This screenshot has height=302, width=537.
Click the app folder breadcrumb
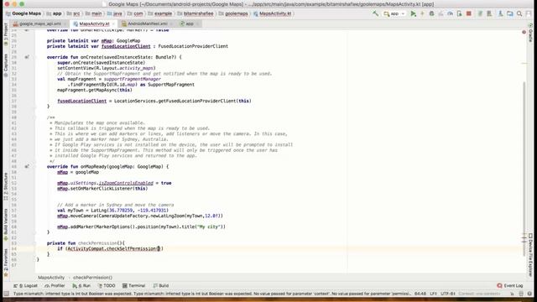click(x=54, y=13)
